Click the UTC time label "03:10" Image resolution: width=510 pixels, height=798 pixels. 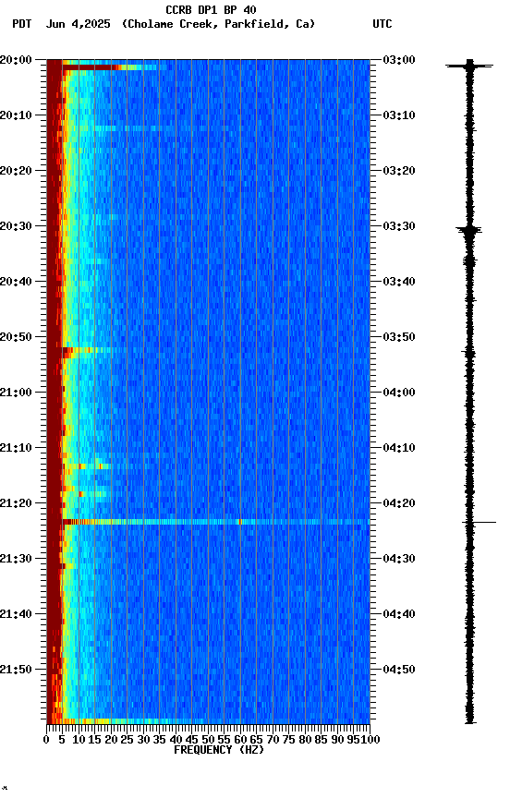399,115
